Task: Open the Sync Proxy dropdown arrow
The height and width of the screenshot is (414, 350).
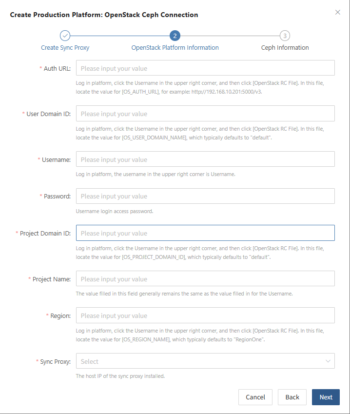Action: coord(328,361)
